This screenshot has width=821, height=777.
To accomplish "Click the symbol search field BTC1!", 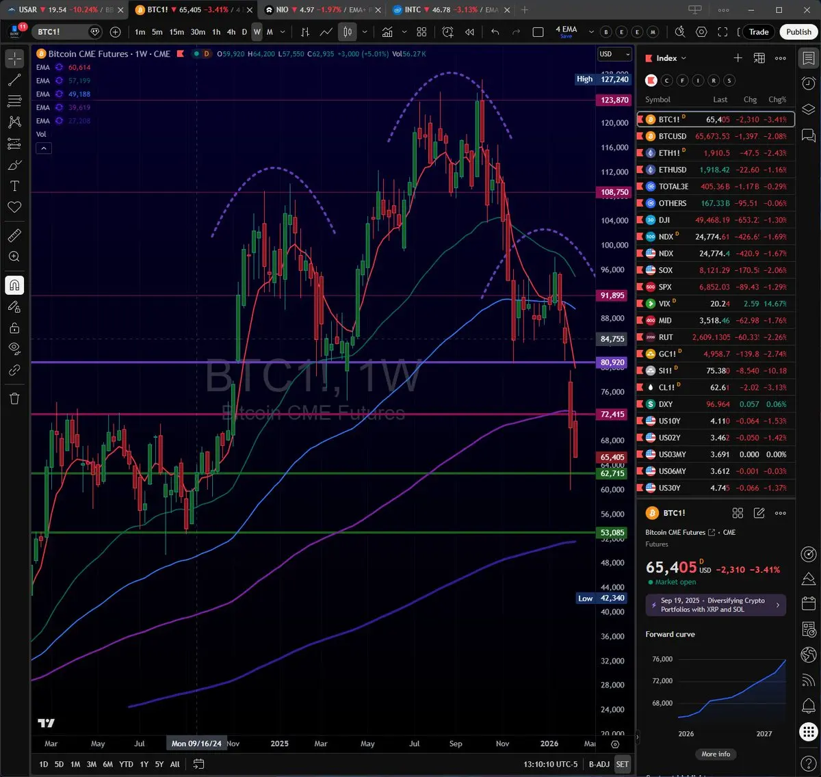I will tap(68, 32).
